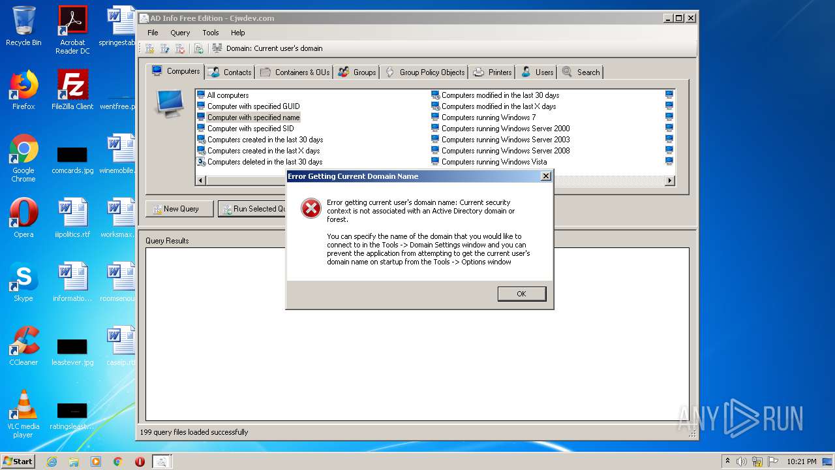This screenshot has width=835, height=470.
Task: Select the Google Chrome desktop icon
Action: [x=23, y=158]
